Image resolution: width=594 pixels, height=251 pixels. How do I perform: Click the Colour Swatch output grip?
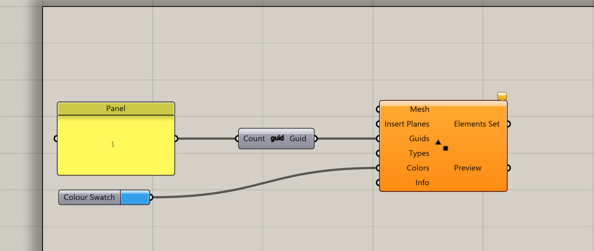click(x=152, y=197)
